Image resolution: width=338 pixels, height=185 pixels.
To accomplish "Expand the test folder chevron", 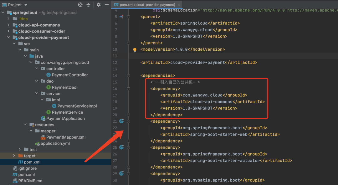I will [20, 149].
